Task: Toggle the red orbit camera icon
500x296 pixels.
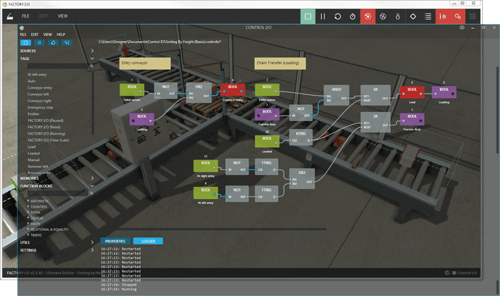Action: click(x=368, y=16)
